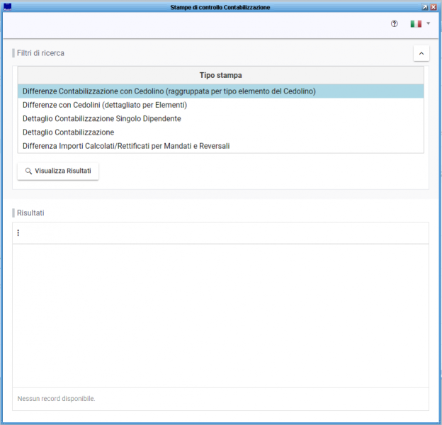Click the Nessun record disponibile message

coord(56,399)
